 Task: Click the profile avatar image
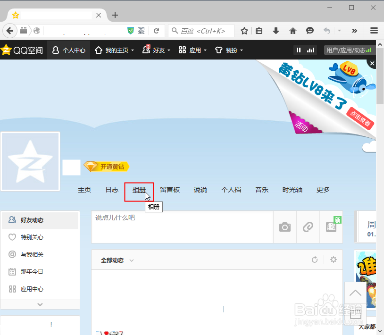pos(30,161)
